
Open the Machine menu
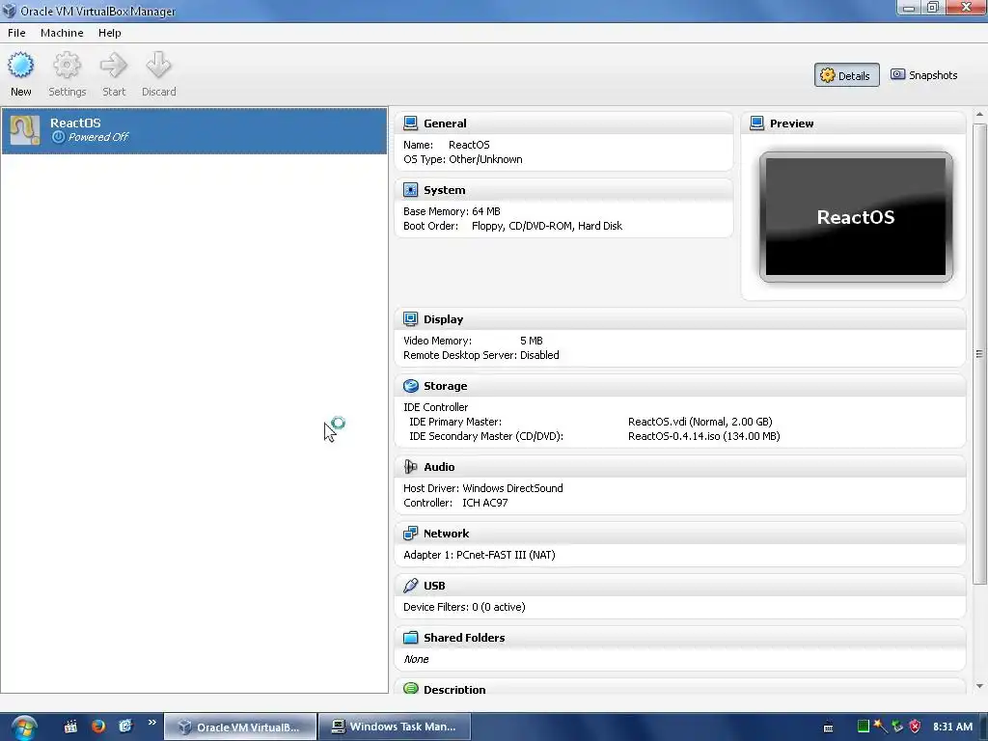62,33
